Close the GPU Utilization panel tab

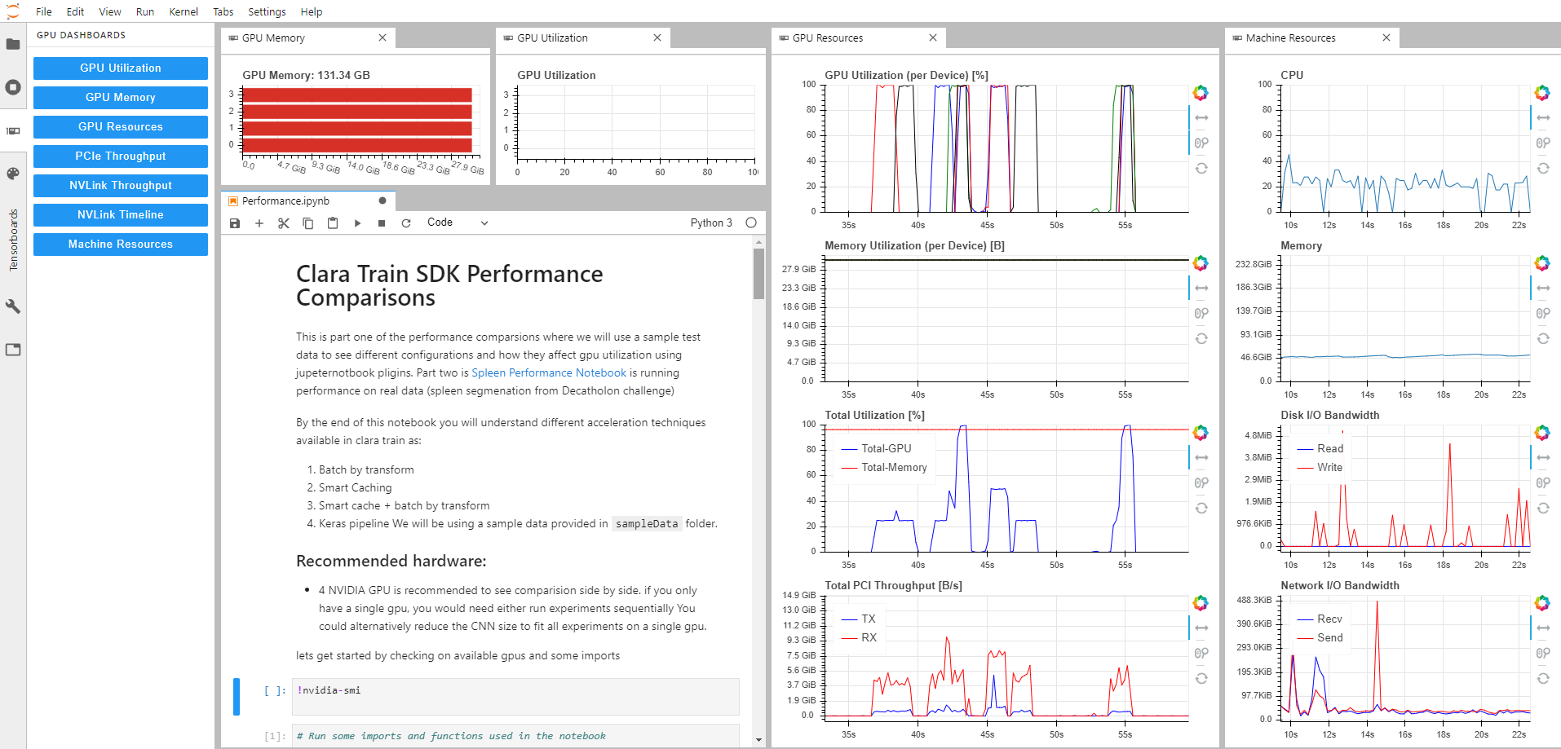[657, 38]
